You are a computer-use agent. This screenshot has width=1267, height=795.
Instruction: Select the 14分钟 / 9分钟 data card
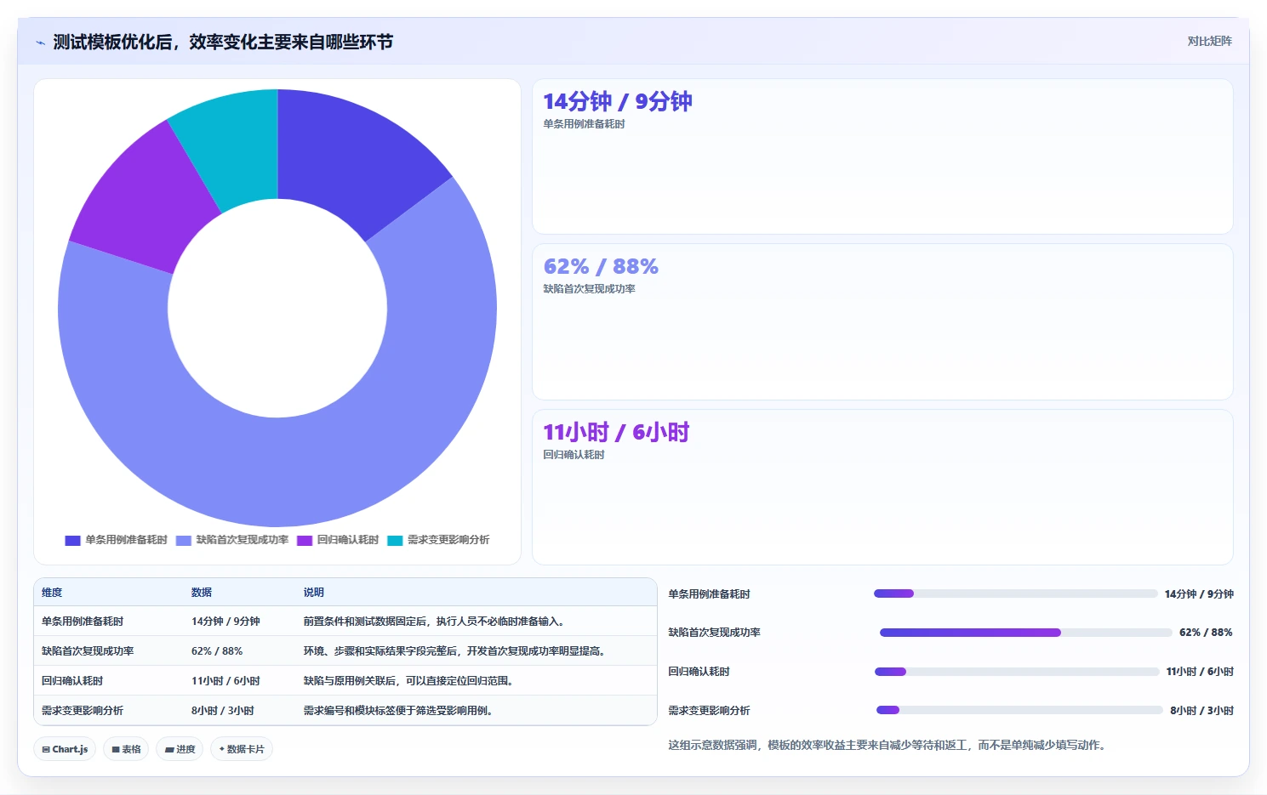pyautogui.click(x=882, y=156)
